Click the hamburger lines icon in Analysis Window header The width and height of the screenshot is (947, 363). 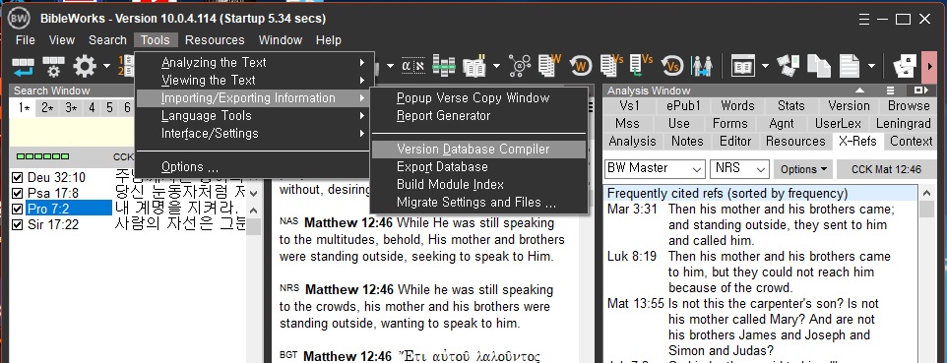(x=890, y=91)
